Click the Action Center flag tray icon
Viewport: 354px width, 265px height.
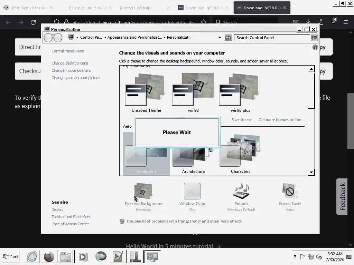302,256
